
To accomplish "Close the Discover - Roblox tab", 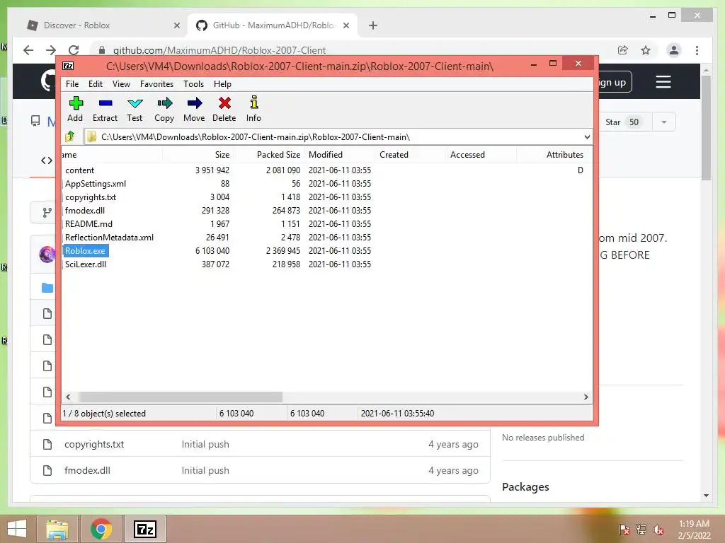I will [176, 26].
